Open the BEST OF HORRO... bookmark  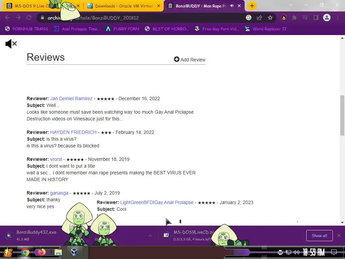tap(167, 29)
